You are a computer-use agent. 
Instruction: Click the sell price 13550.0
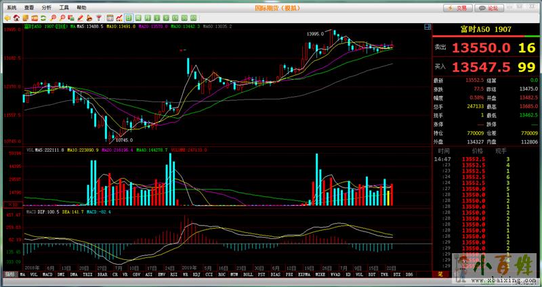[481, 47]
